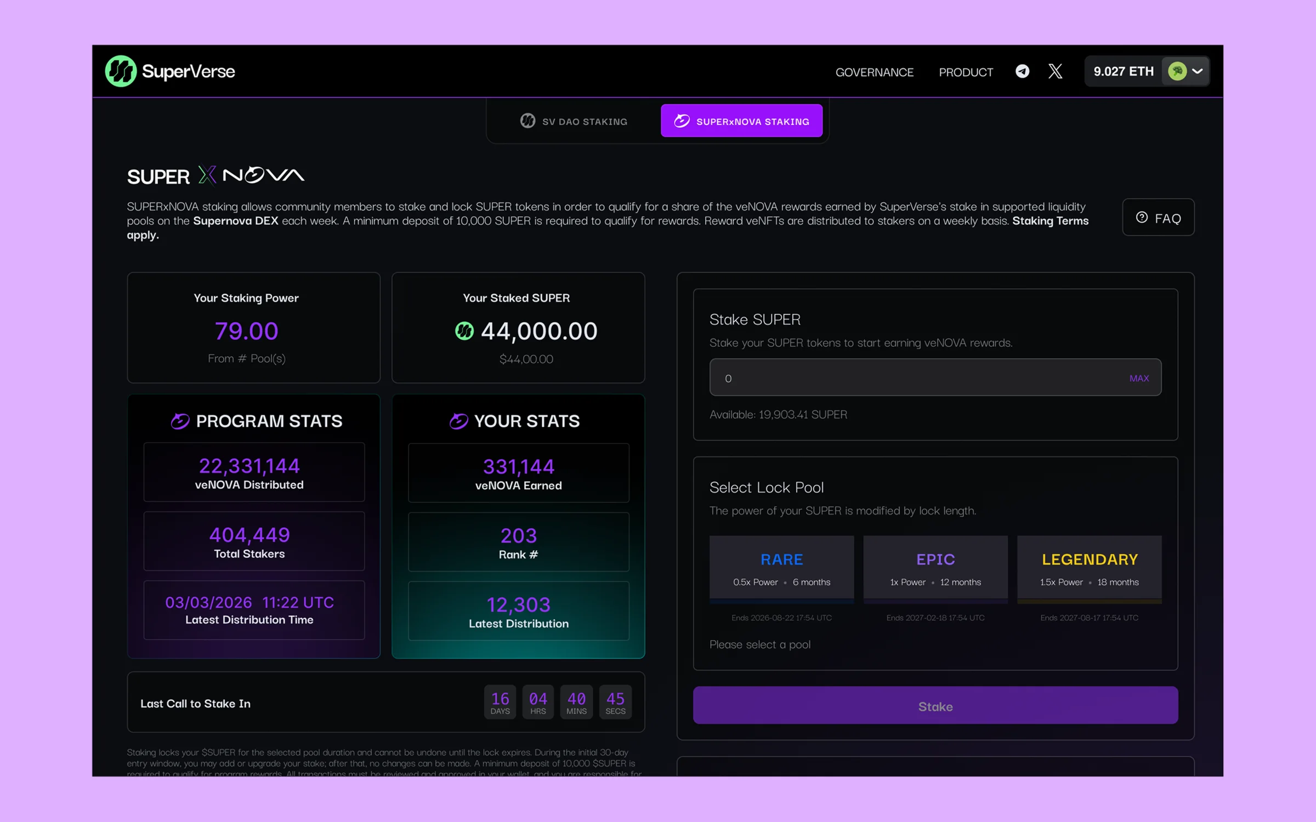Image resolution: width=1316 pixels, height=822 pixels.
Task: Click the SUPER X NOVA heading logo
Action: (x=215, y=176)
